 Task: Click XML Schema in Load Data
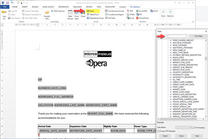click(58, 11)
